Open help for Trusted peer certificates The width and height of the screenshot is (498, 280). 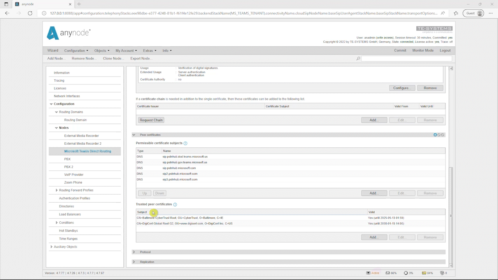175,205
